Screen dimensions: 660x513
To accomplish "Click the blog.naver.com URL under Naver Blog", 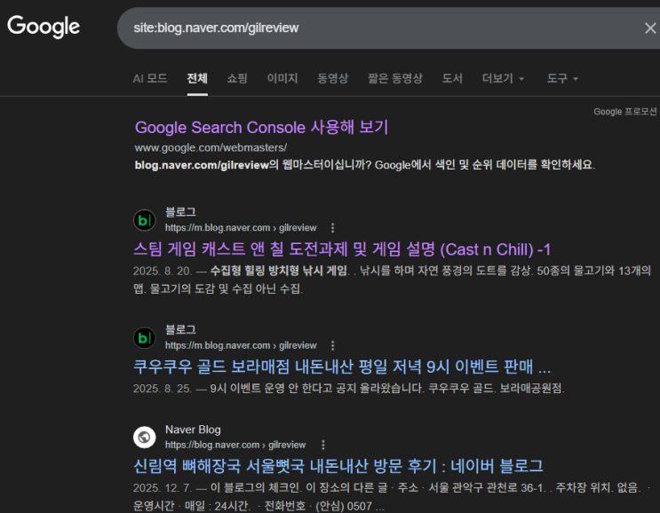I will point(235,445).
